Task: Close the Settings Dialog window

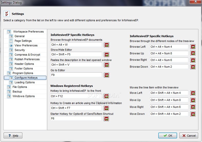Action: (195, 2)
